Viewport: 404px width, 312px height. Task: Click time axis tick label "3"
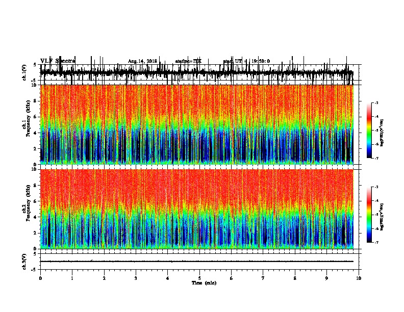coord(136,278)
